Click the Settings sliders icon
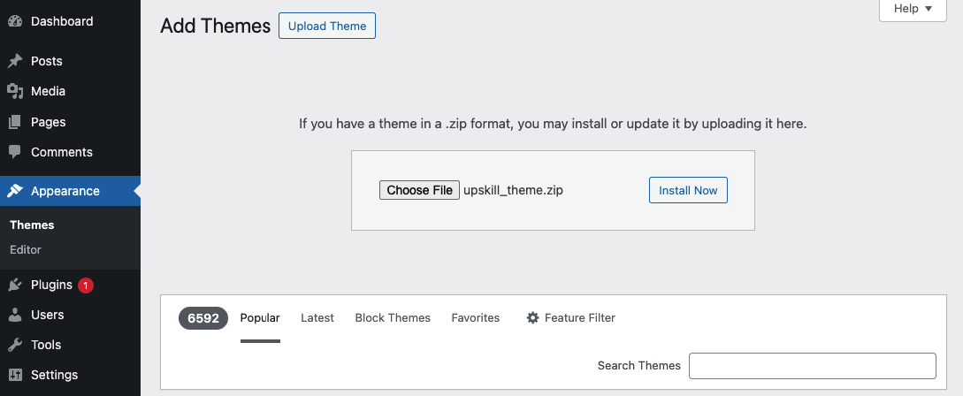The height and width of the screenshot is (396, 963). click(x=15, y=375)
